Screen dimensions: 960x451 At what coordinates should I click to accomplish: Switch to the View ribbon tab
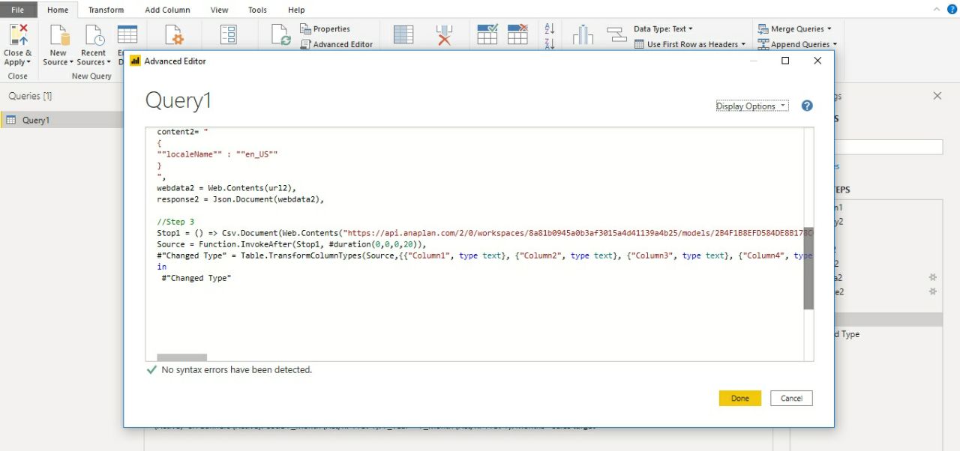coord(219,10)
